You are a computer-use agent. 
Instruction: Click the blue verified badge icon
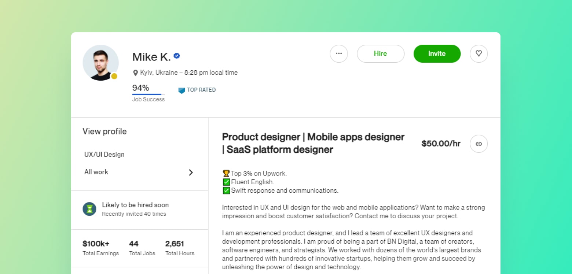177,56
